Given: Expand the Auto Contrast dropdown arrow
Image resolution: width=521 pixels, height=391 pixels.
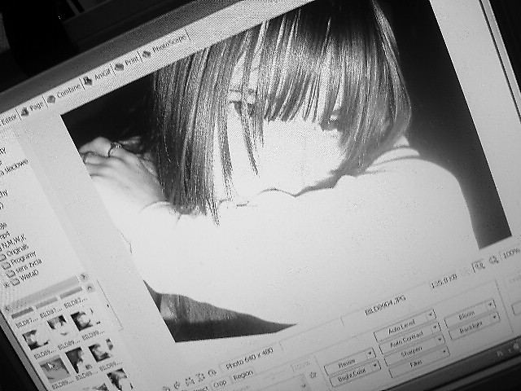Looking at the screenshot, I should tap(436, 328).
